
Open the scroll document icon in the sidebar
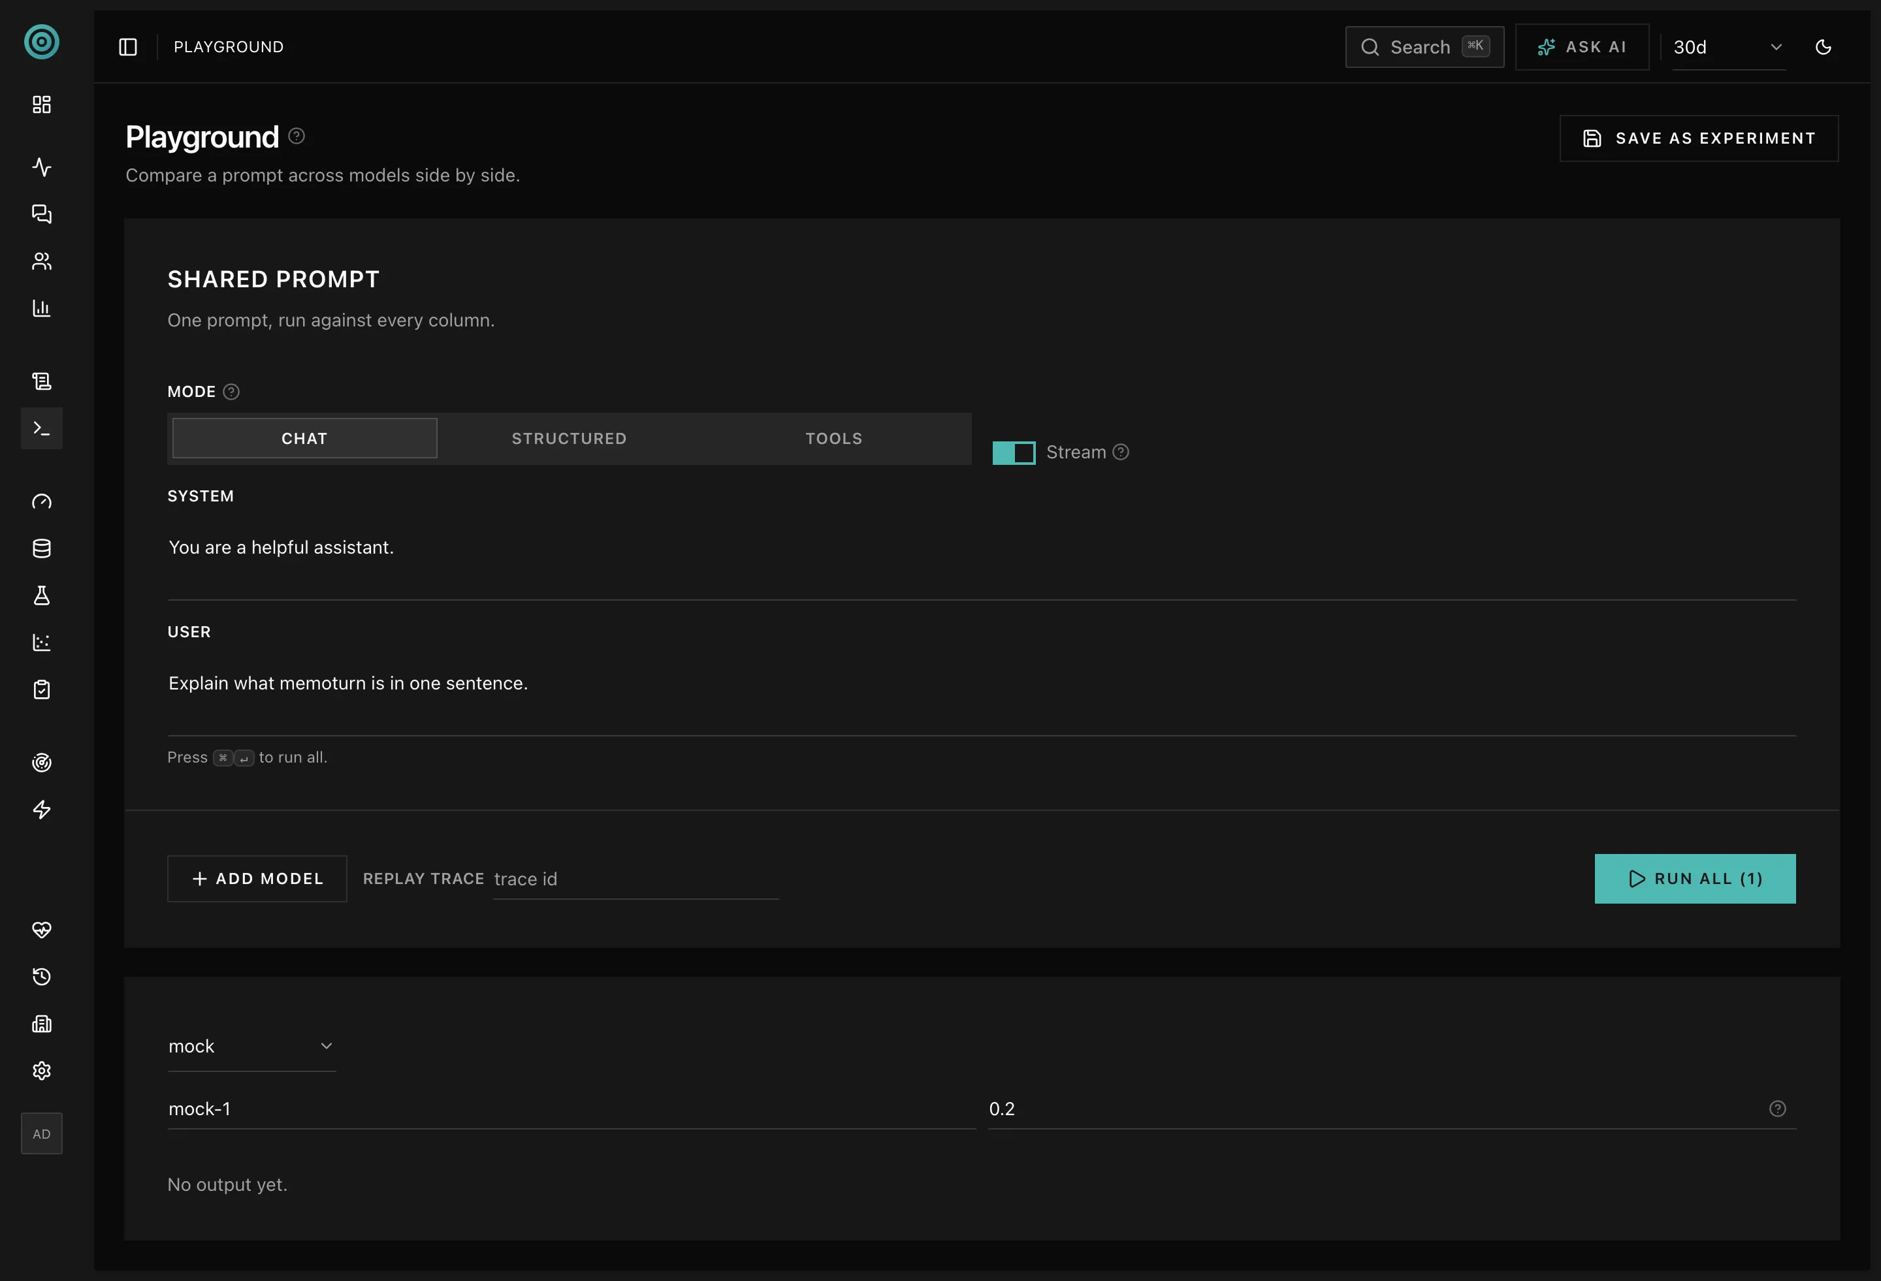pos(41,381)
